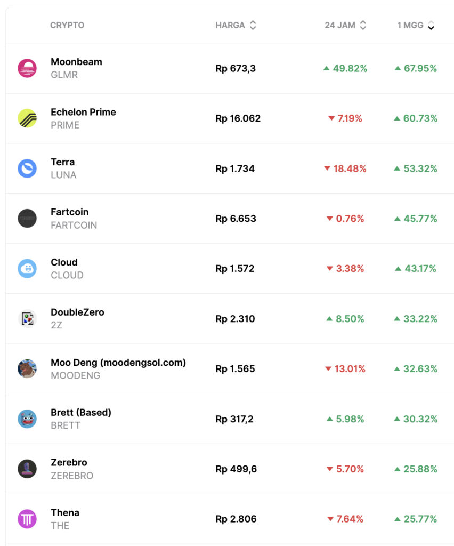This screenshot has width=454, height=546.
Task: Click the DoubleZero 2Z icon
Action: coord(27,319)
